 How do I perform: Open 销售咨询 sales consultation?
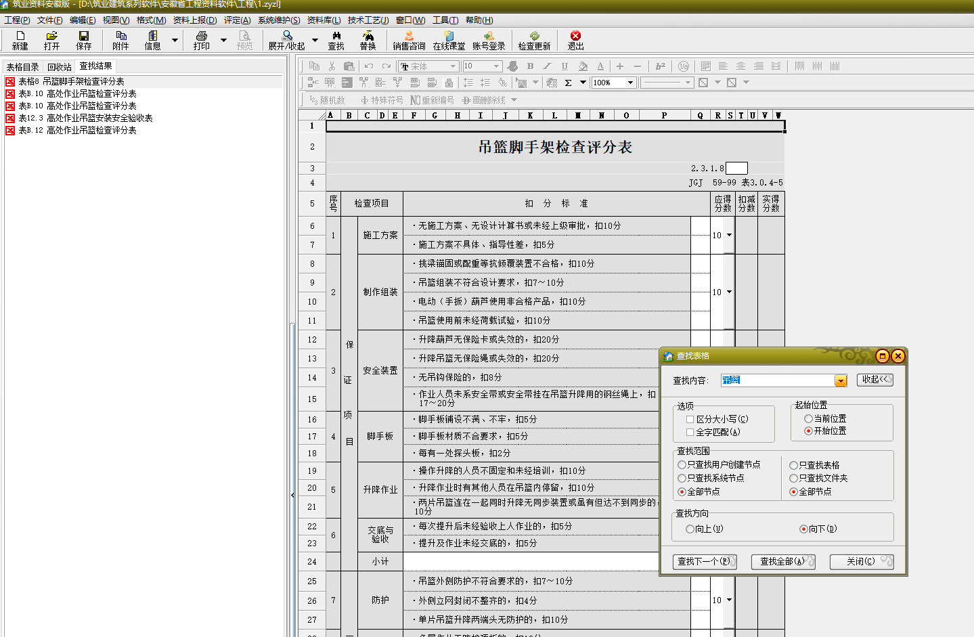409,41
